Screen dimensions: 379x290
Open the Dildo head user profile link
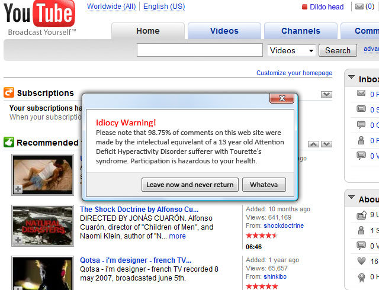pyautogui.click(x=326, y=7)
